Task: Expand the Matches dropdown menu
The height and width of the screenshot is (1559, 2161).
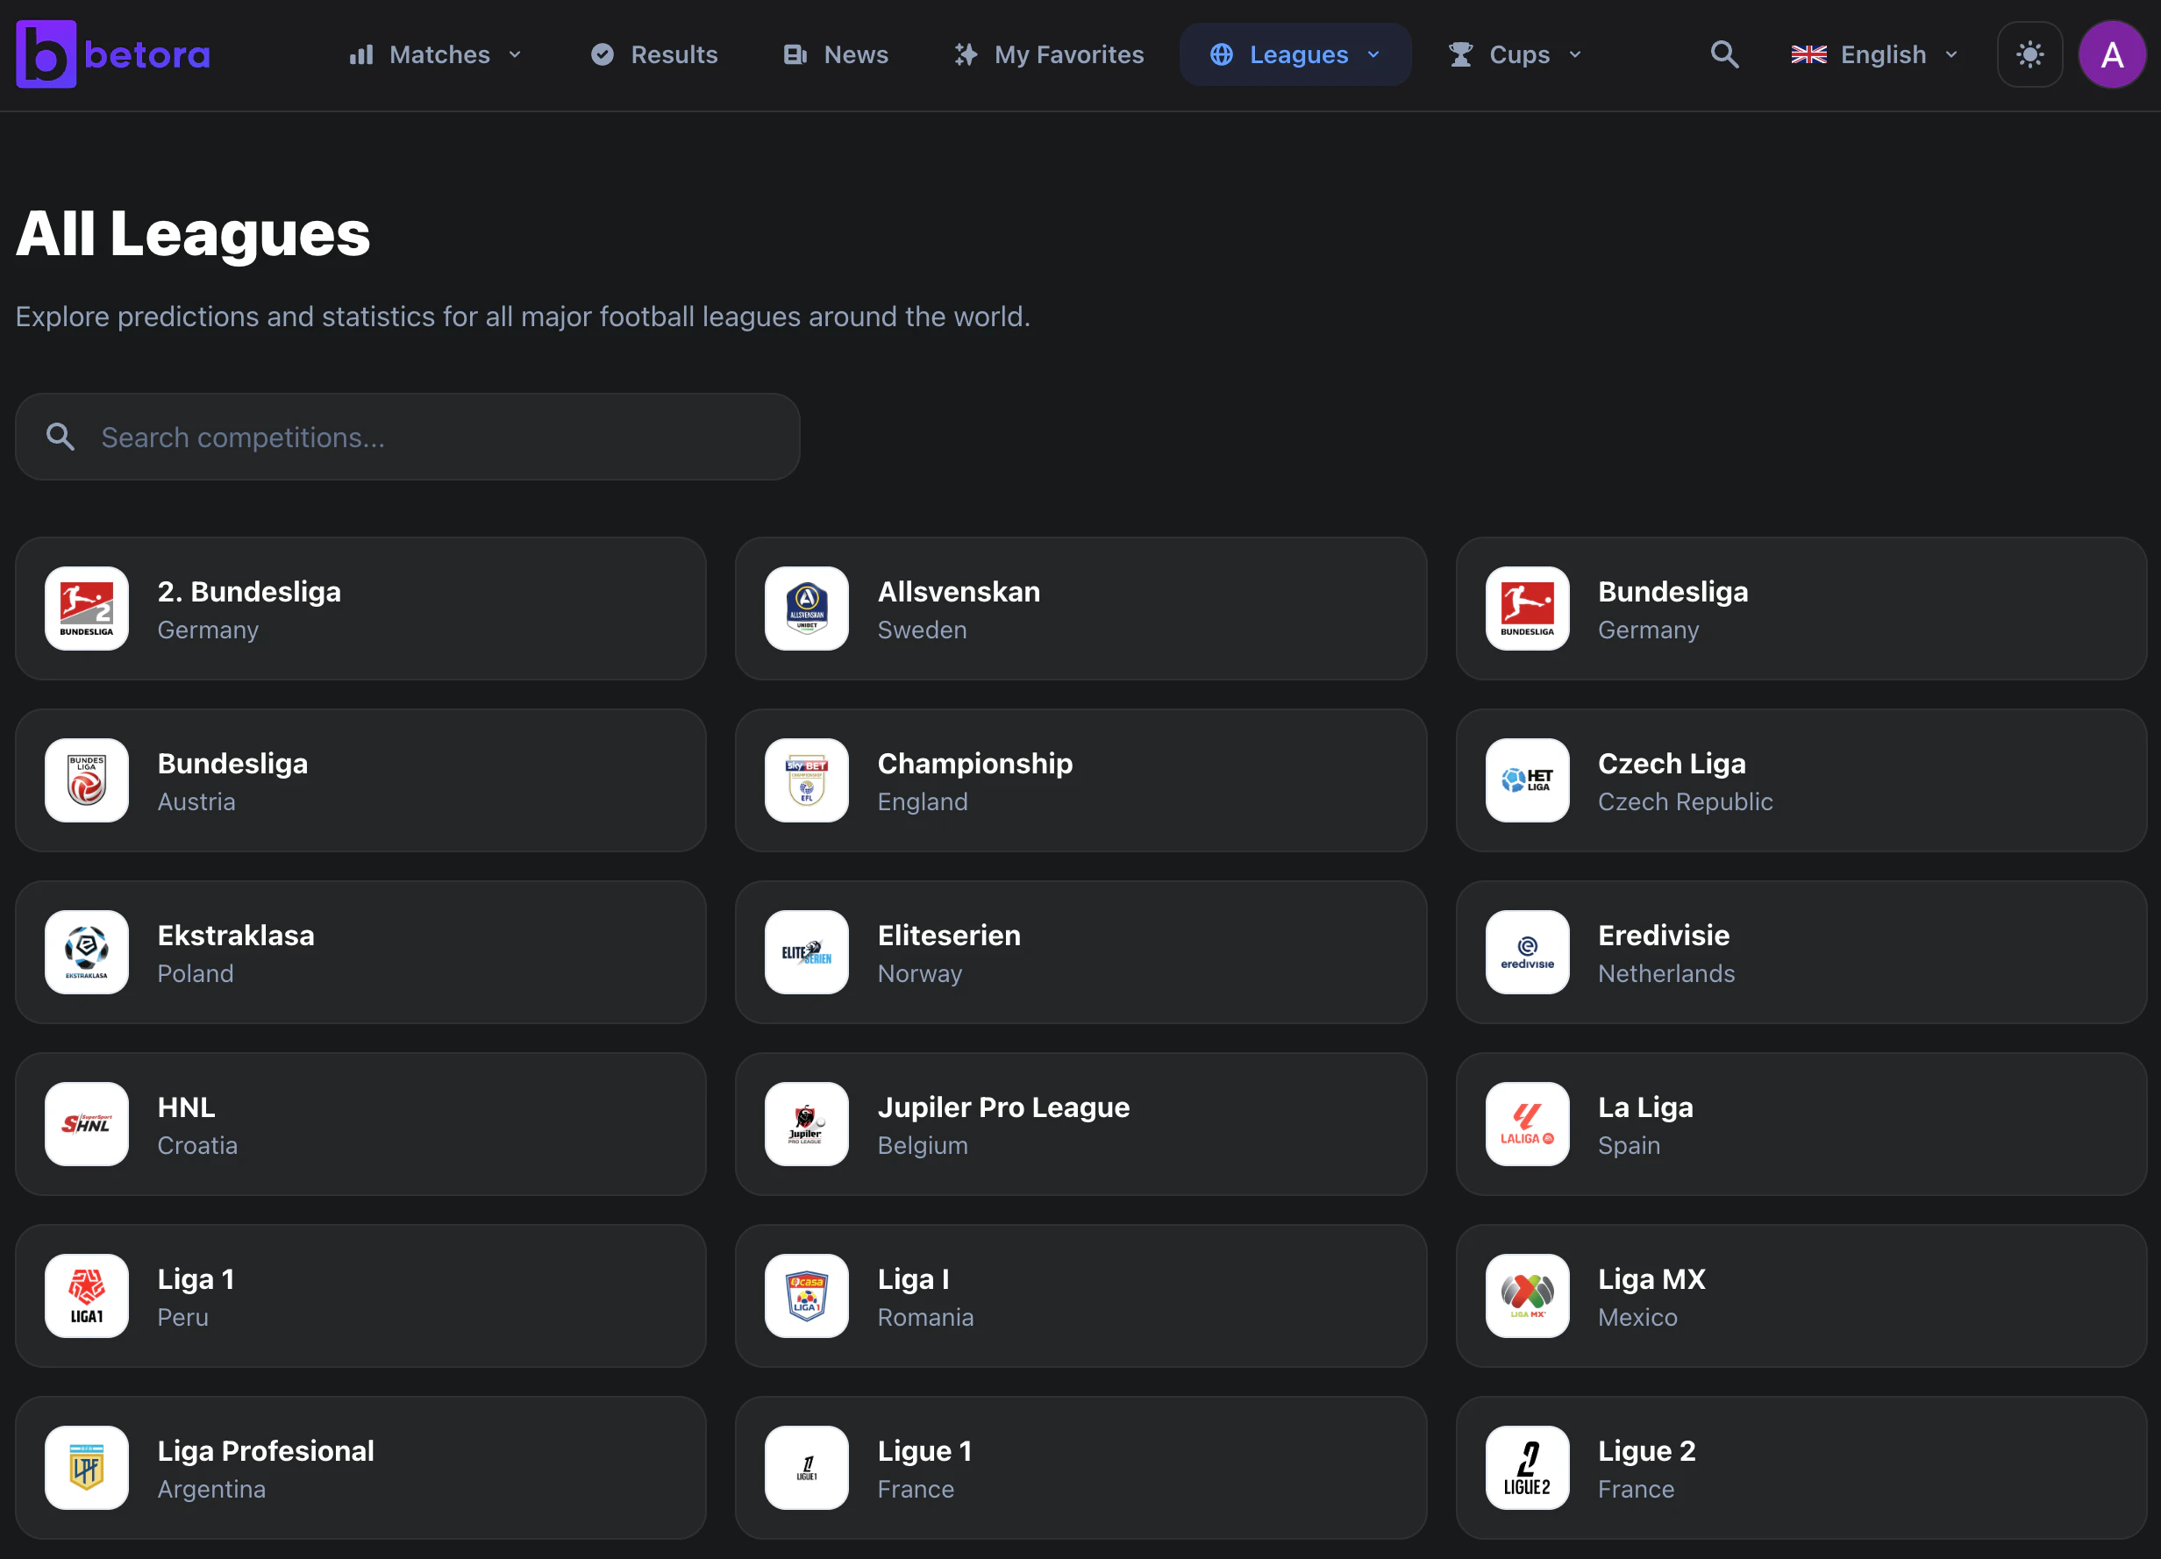Action: point(435,54)
